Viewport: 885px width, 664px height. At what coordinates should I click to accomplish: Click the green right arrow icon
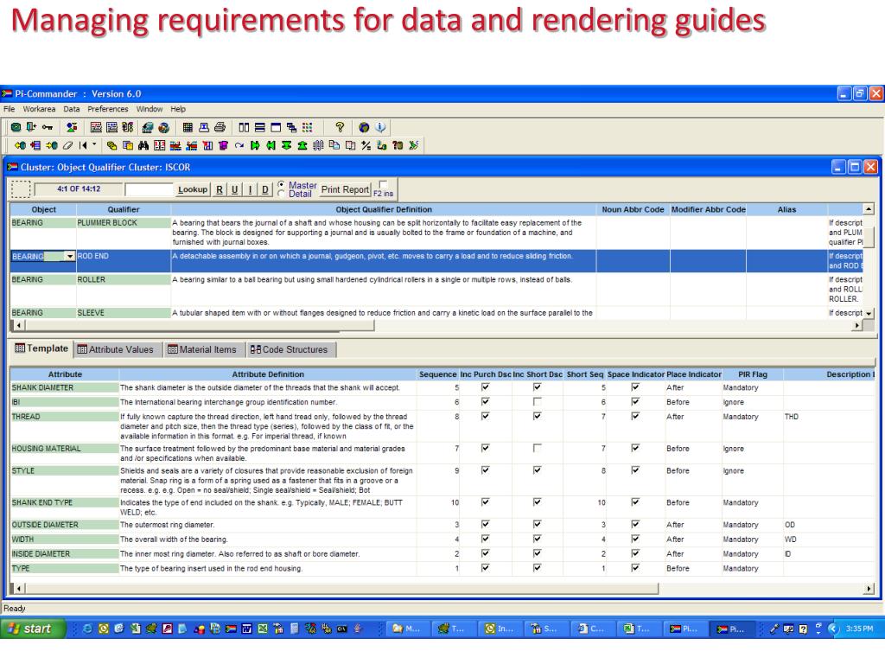pos(255,145)
